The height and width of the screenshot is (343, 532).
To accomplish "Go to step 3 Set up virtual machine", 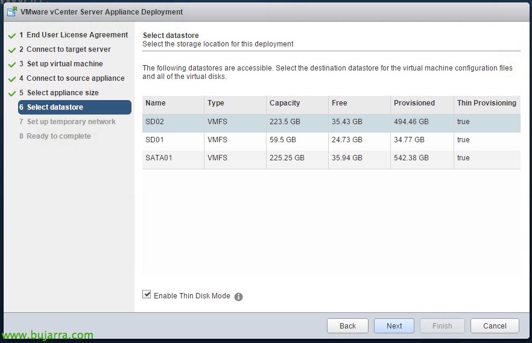I will coord(61,64).
